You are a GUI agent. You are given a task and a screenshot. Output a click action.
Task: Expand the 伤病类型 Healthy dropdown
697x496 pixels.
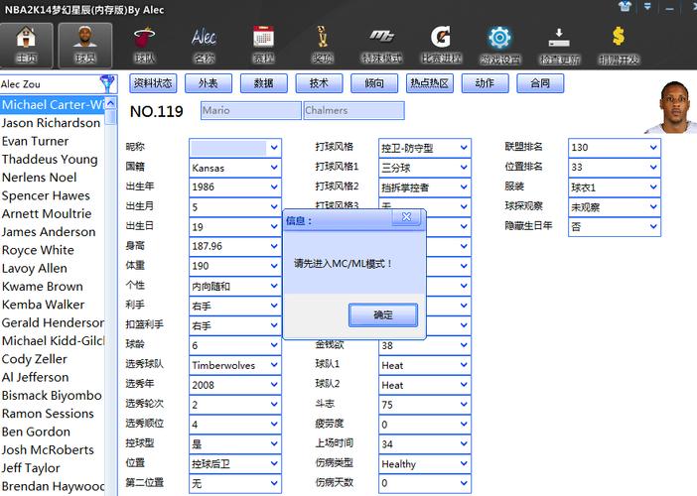(464, 463)
